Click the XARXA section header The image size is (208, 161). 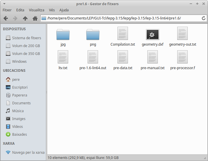9,144
